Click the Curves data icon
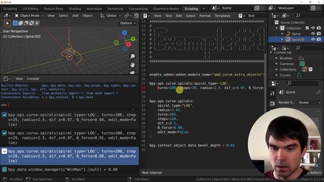 [299, 75]
